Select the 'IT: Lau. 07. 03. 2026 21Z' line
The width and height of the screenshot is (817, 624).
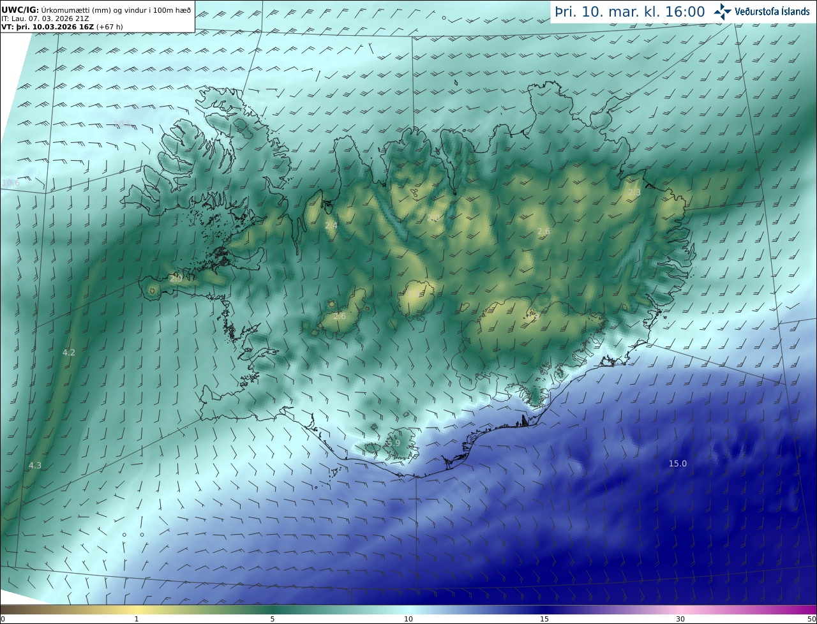click(x=45, y=19)
